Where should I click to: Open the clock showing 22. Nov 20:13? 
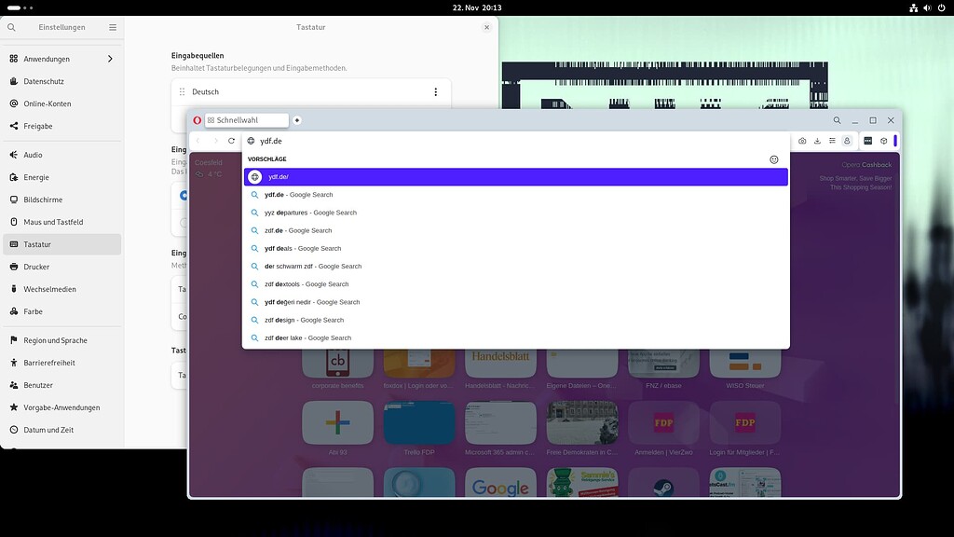pos(477,7)
